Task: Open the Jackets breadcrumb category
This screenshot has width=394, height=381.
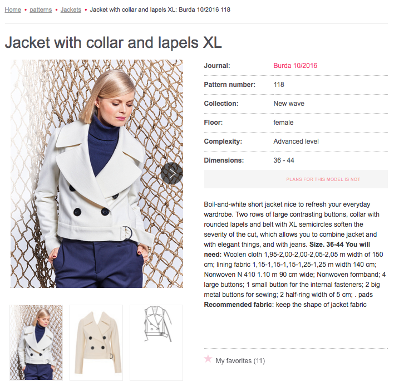Action: (71, 9)
